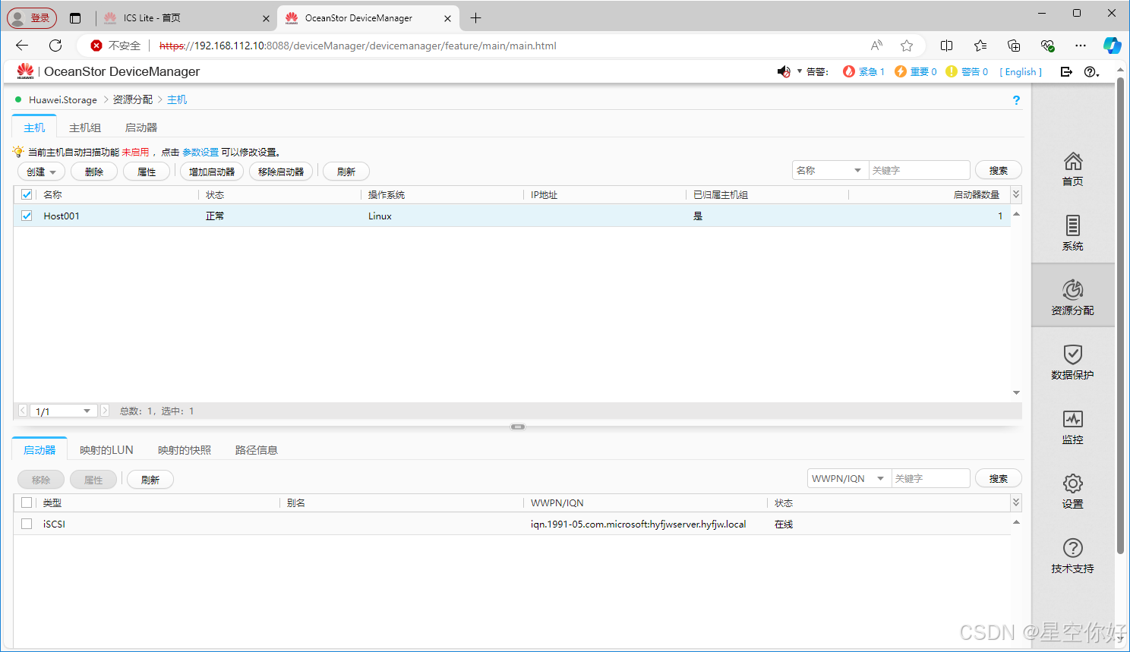
Task: Open the System (系统) sidebar icon
Action: [1072, 233]
